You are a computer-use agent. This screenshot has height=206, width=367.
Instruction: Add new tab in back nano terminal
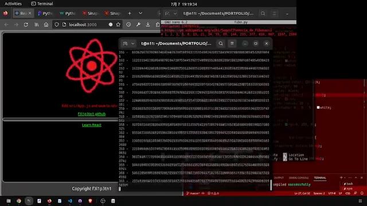(167, 14)
